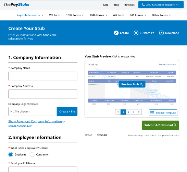Click the Company Address input field
187x172 pixels.
43,94
